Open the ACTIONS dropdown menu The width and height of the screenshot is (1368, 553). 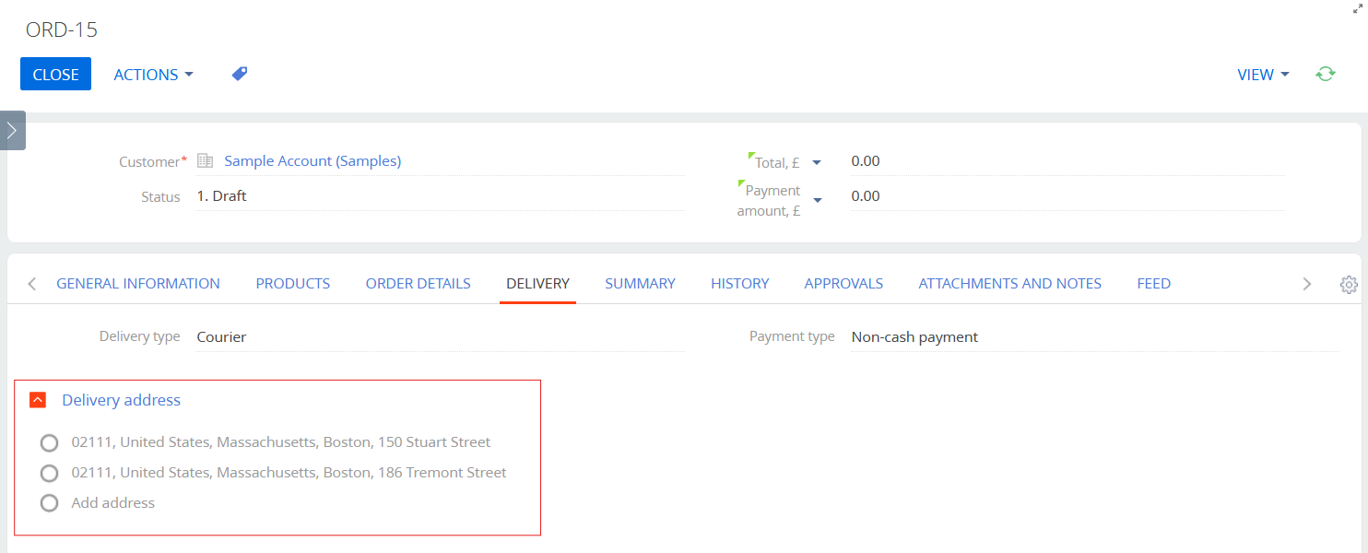point(153,75)
